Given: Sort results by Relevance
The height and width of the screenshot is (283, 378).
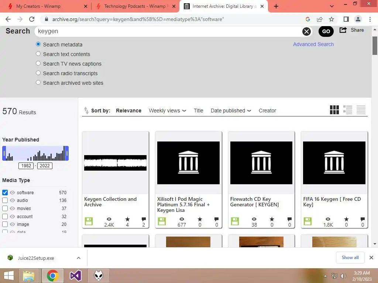Looking at the screenshot, I should click(x=128, y=111).
